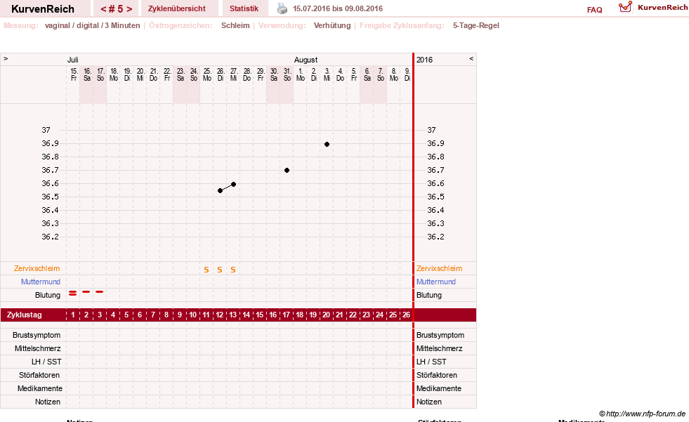Click the '5-Tage-Regel' value
689x422 pixels.
click(x=476, y=25)
